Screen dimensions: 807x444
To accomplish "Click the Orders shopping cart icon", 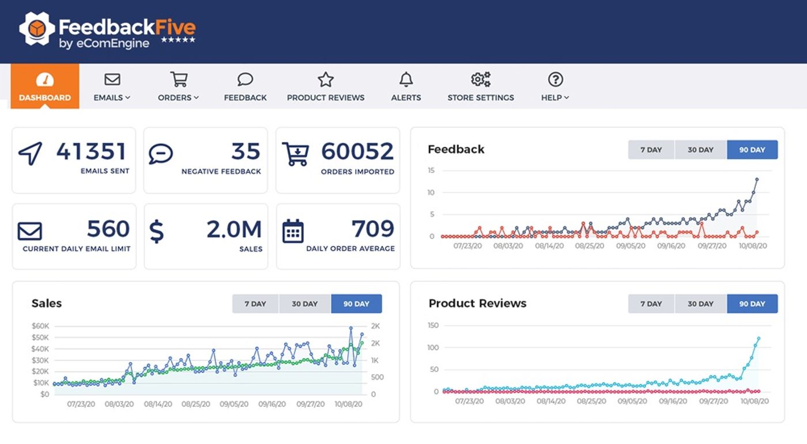I will pyautogui.click(x=179, y=79).
